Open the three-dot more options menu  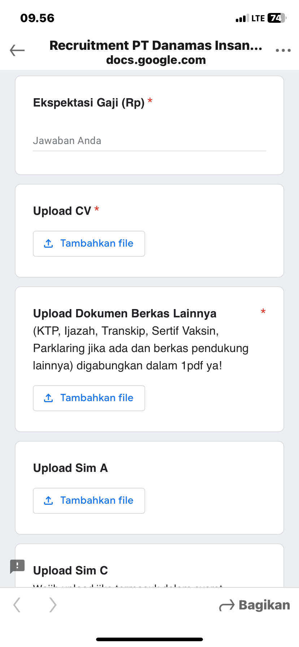pos(283,51)
